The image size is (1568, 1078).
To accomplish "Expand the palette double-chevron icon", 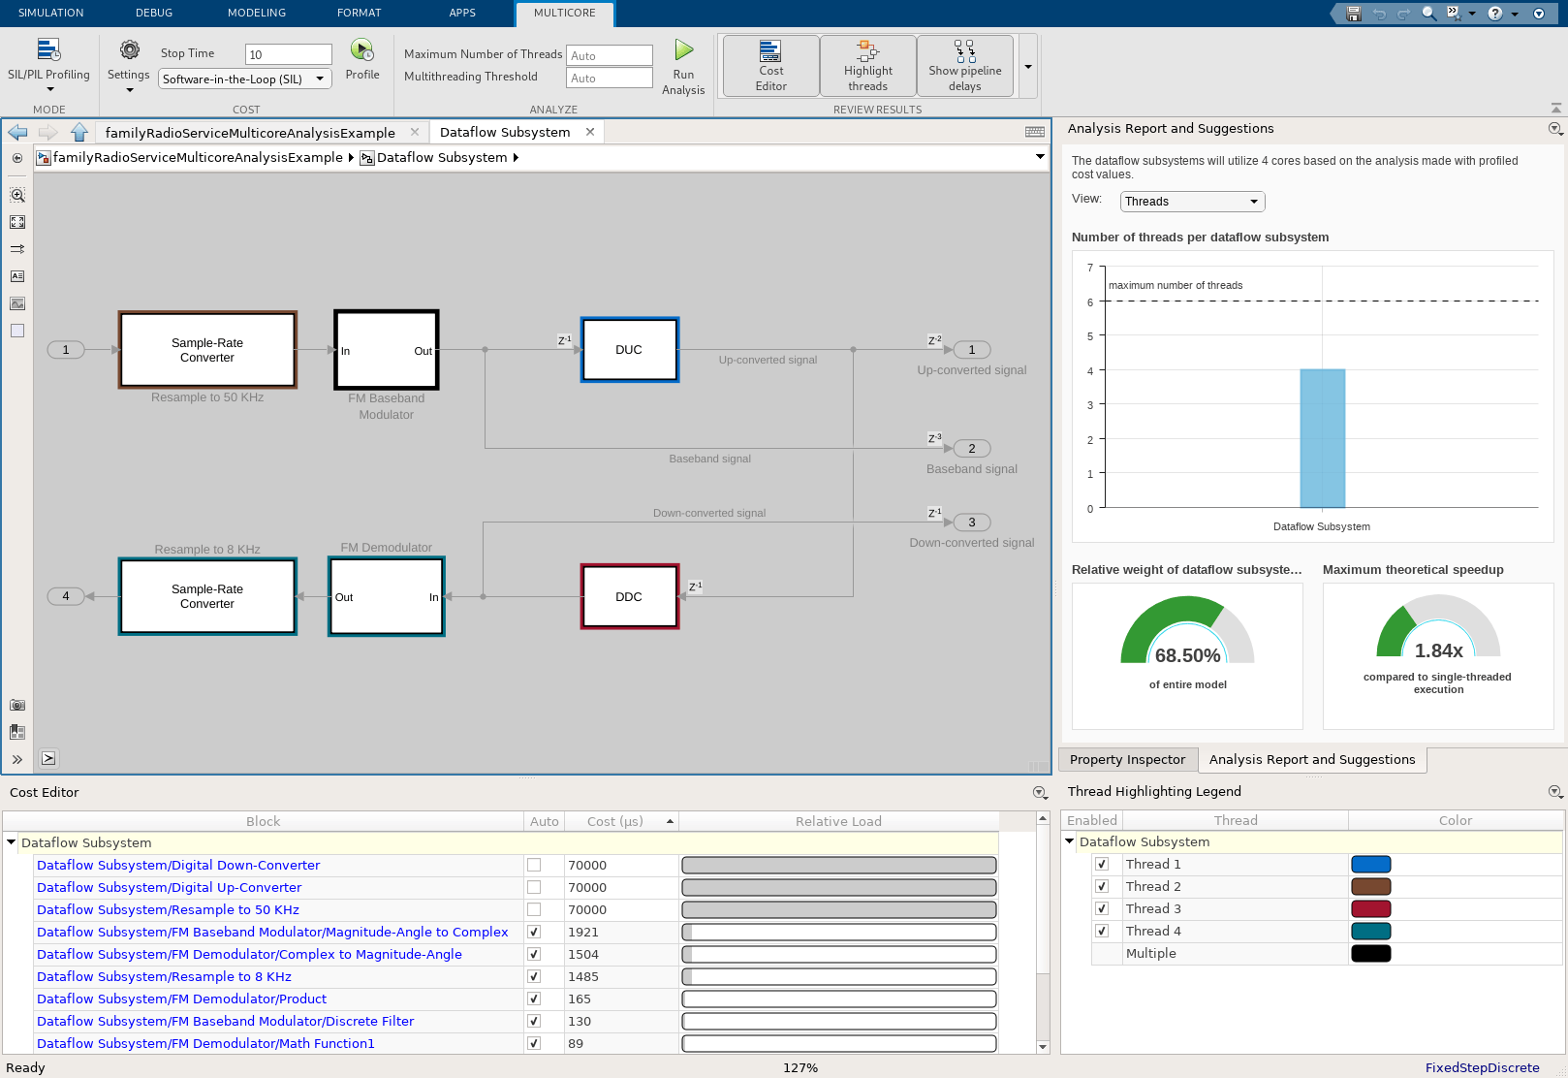I will [x=17, y=759].
